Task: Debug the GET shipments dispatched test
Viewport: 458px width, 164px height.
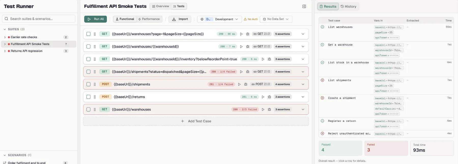Action: (x=248, y=72)
